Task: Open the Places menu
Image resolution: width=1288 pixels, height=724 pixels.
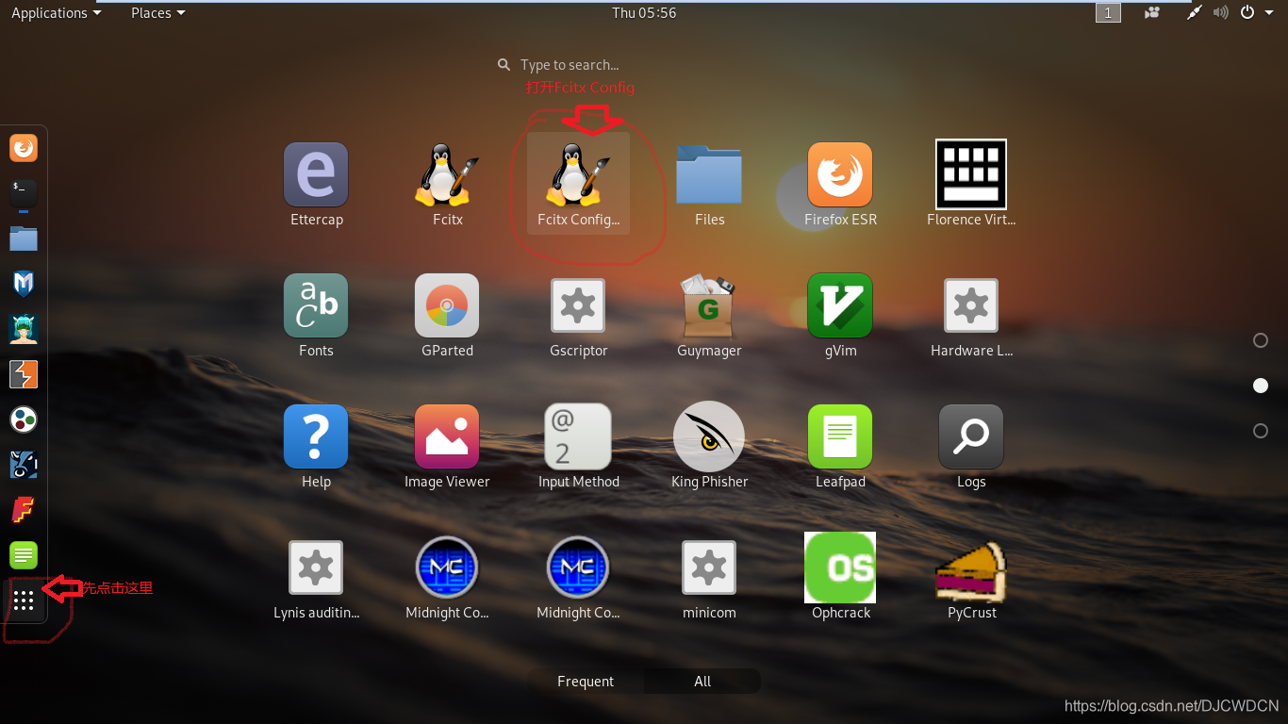Action: click(x=157, y=13)
